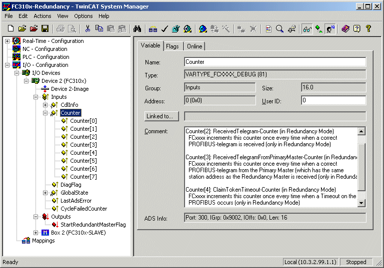This screenshot has height=268, width=384.
Task: Collapse the Device 2 (FC310x) node
Action: [x=26, y=81]
